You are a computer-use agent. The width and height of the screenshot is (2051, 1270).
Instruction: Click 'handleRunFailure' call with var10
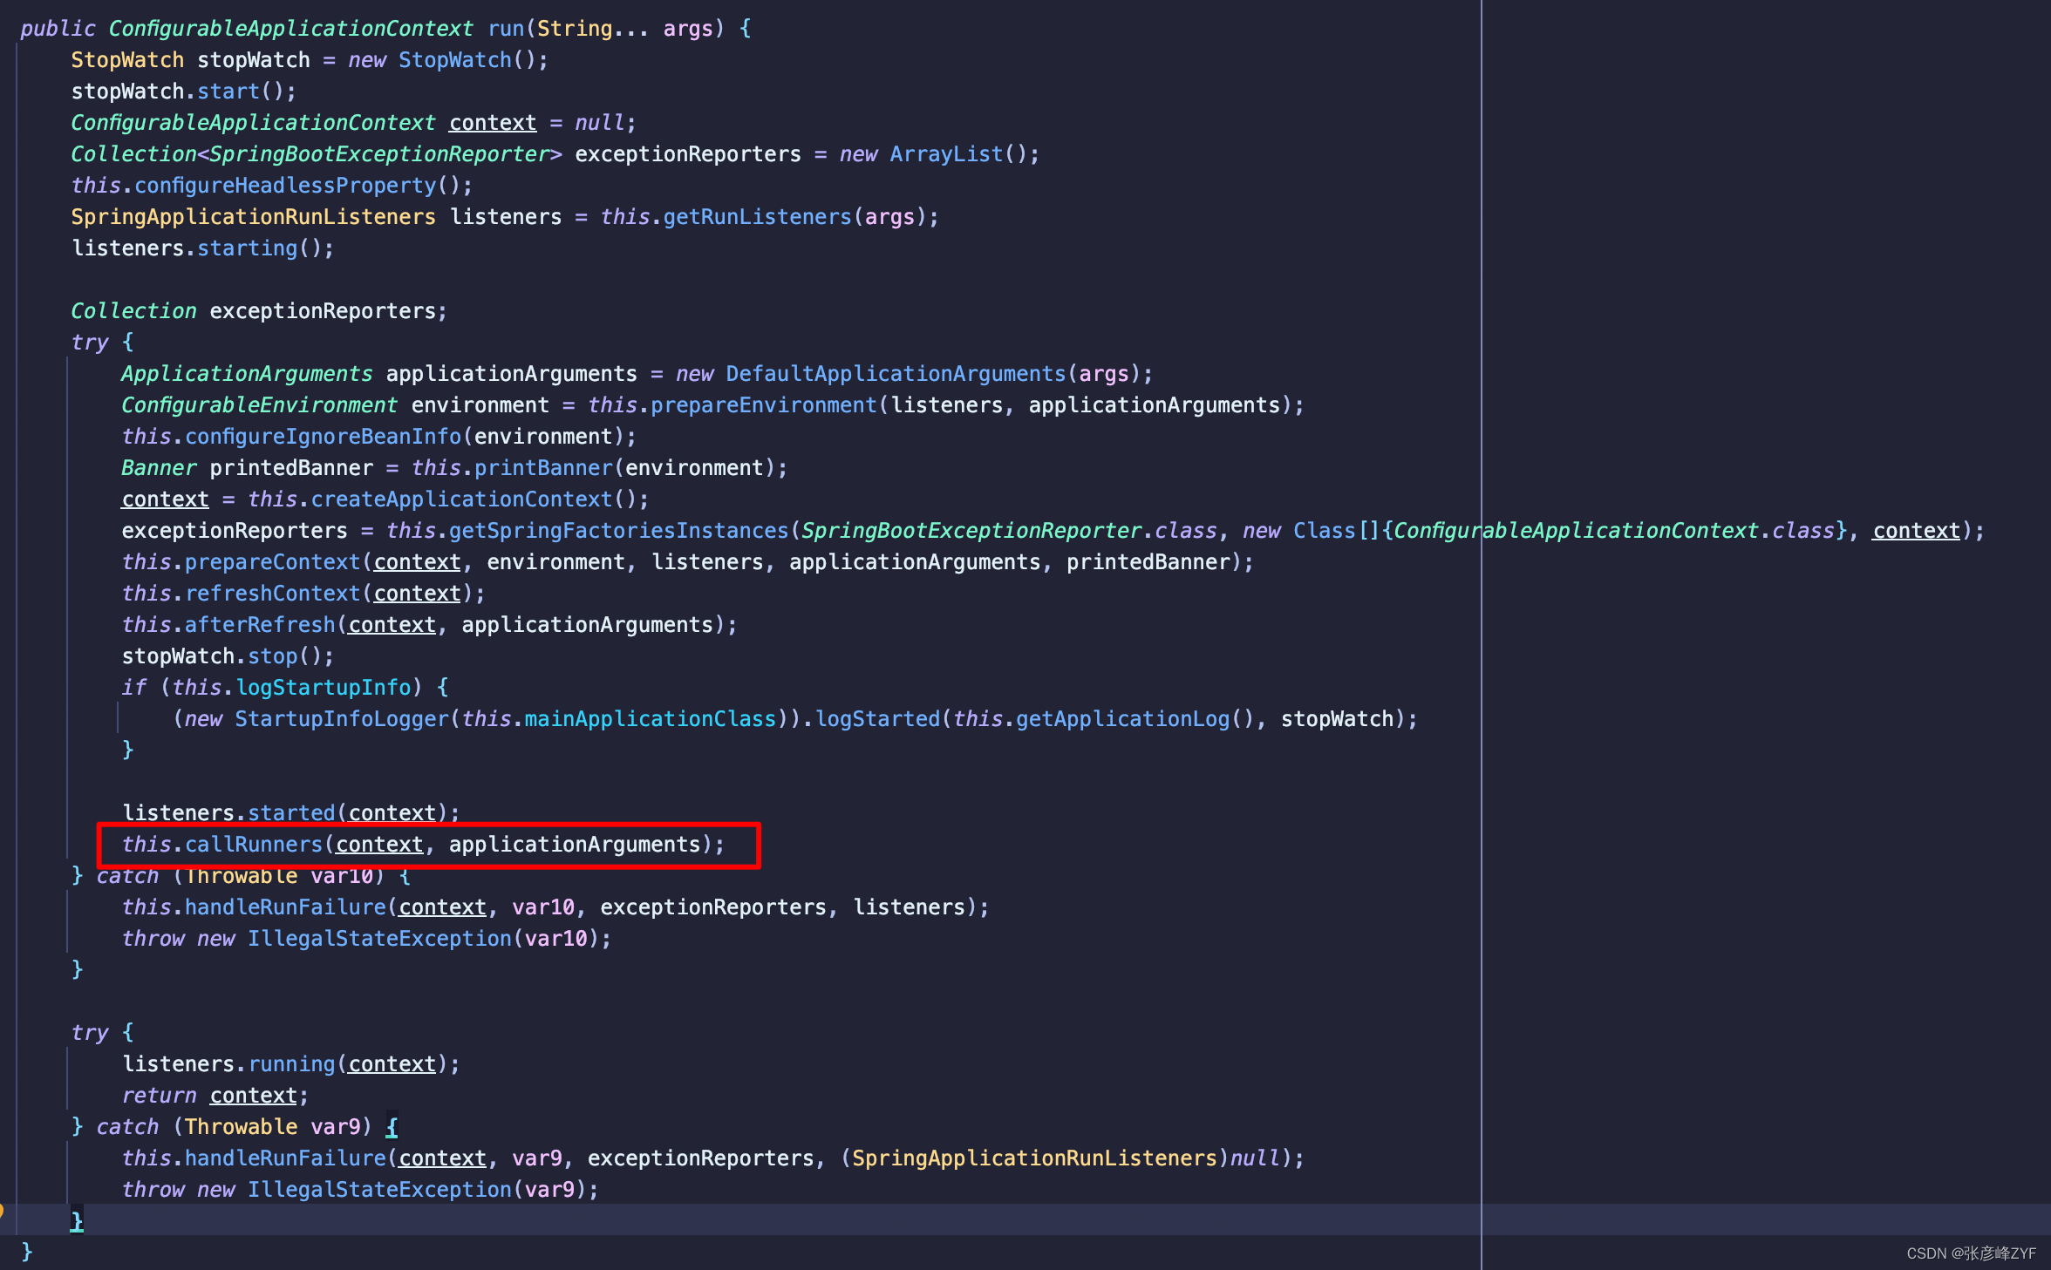[285, 907]
